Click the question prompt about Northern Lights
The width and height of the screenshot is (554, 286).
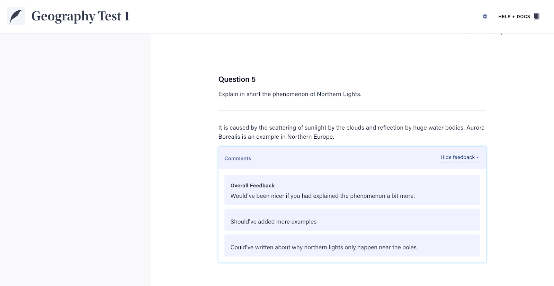point(290,94)
